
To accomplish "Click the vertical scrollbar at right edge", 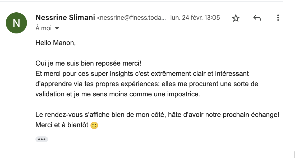I will (294, 155).
